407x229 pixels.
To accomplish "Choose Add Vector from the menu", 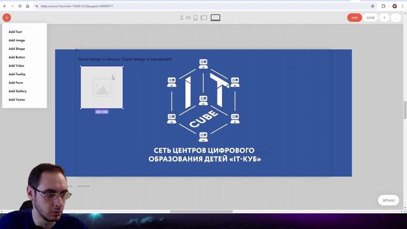I will click(x=17, y=100).
